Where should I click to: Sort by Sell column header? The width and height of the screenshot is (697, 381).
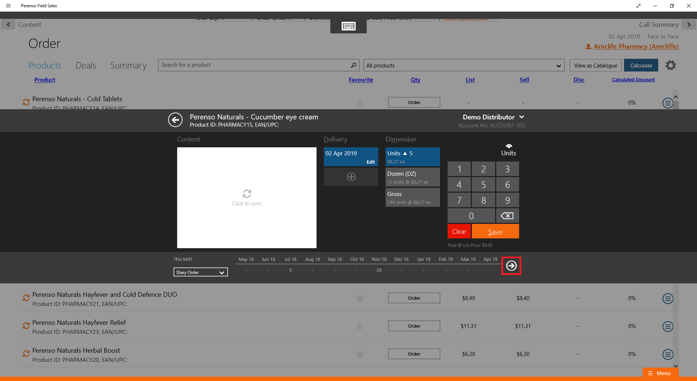tap(524, 80)
